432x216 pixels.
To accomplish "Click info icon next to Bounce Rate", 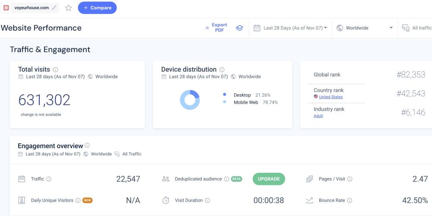I will (349, 200).
